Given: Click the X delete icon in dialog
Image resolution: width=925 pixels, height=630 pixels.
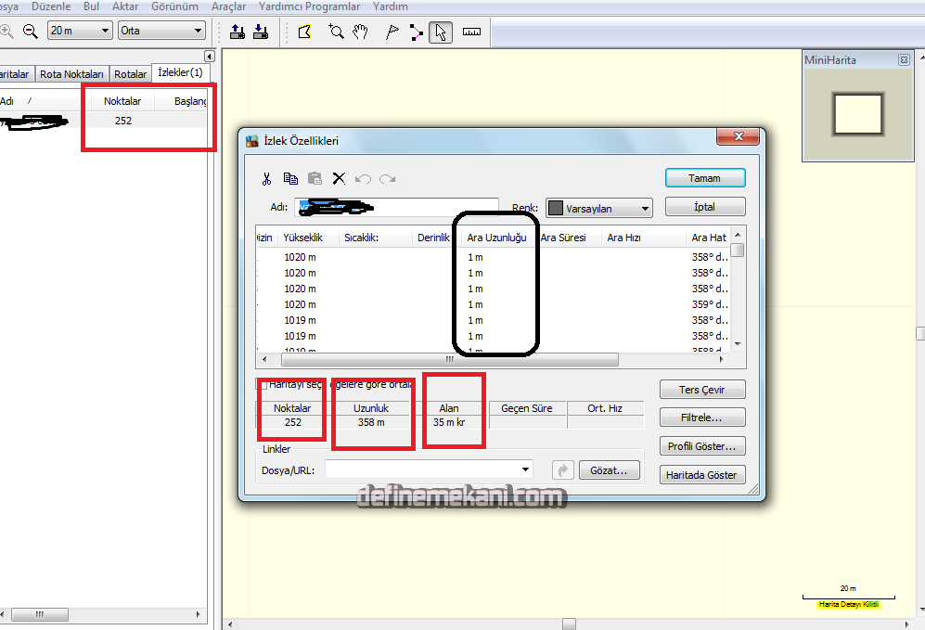Looking at the screenshot, I should point(339,179).
